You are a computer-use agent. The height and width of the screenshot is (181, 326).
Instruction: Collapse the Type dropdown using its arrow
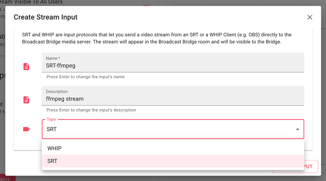(297, 129)
